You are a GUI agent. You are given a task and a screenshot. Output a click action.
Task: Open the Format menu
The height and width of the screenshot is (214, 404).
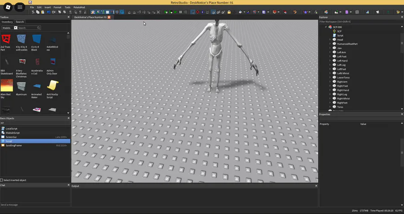coord(57,8)
